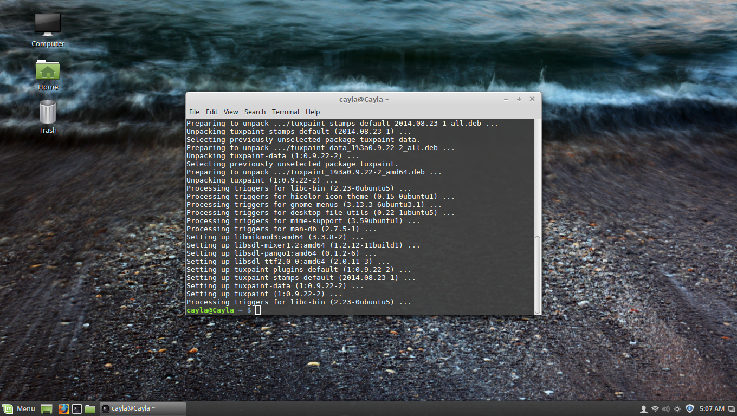Open the terminal View menu
737x416 pixels.
pos(231,112)
